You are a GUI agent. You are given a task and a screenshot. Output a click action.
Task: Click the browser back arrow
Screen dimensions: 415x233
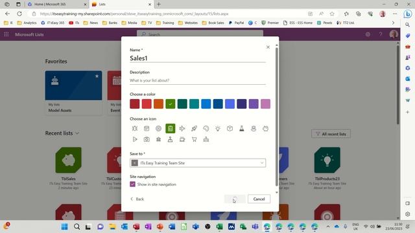[7, 14]
